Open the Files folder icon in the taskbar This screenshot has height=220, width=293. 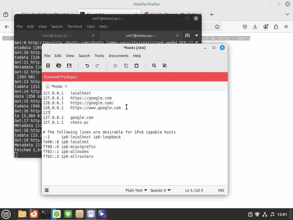click(22, 214)
